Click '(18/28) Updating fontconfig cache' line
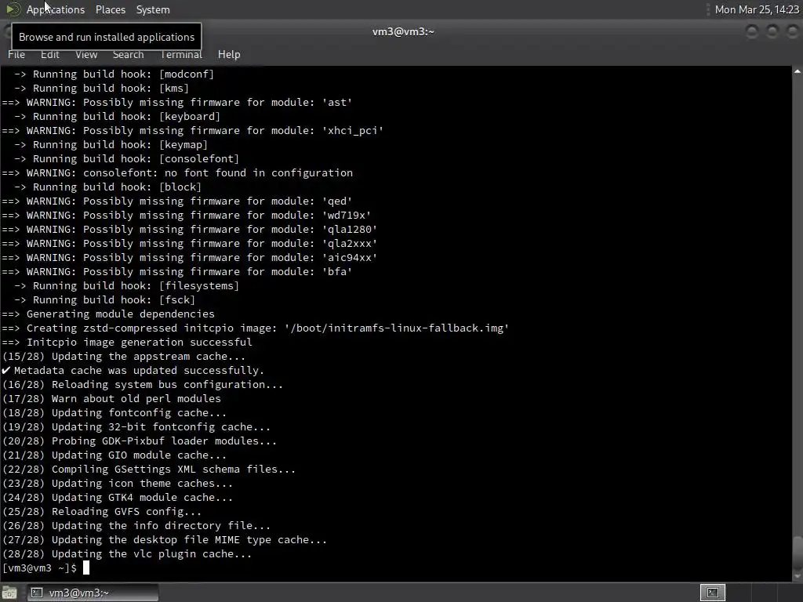 click(x=114, y=413)
